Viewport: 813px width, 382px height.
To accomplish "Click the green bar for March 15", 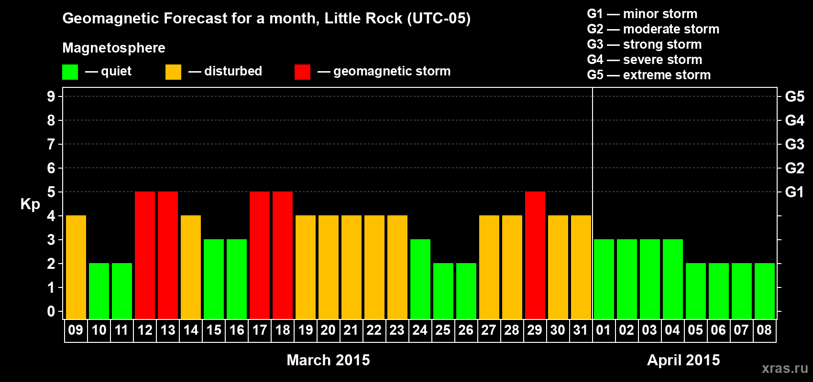I will 214,279.
